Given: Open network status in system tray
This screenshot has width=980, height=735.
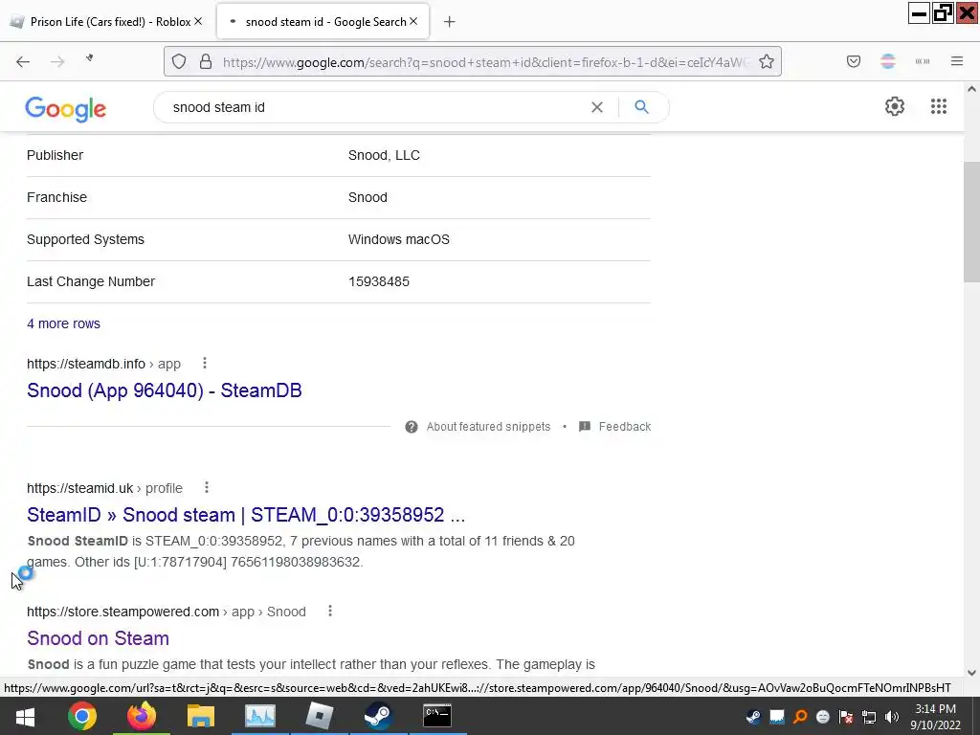Looking at the screenshot, I should [x=869, y=717].
